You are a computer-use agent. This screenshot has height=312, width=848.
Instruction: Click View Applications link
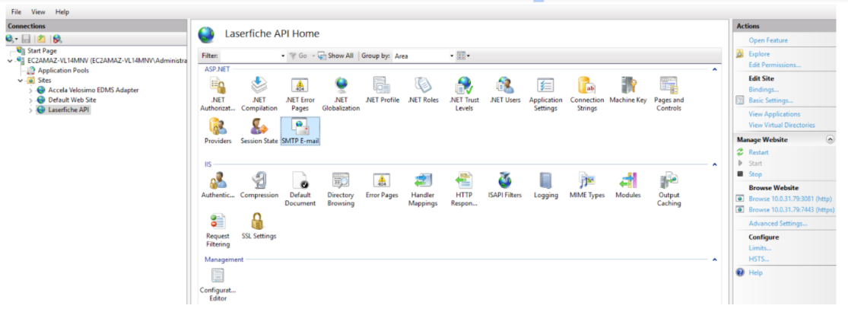click(774, 114)
